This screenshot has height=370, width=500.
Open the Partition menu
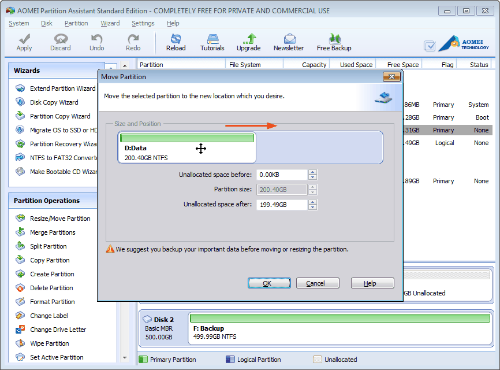(x=76, y=23)
